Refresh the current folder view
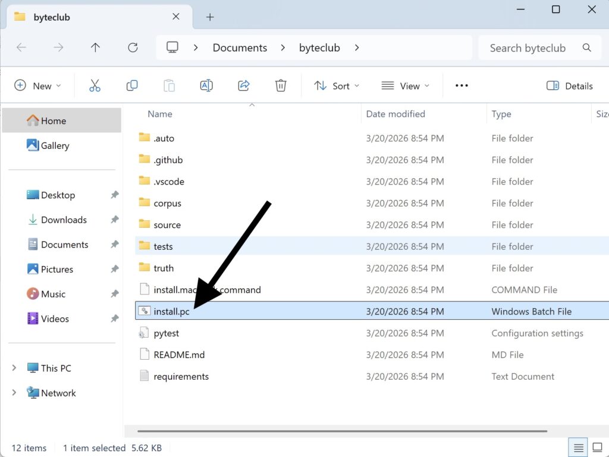The height and width of the screenshot is (457, 609). (133, 48)
